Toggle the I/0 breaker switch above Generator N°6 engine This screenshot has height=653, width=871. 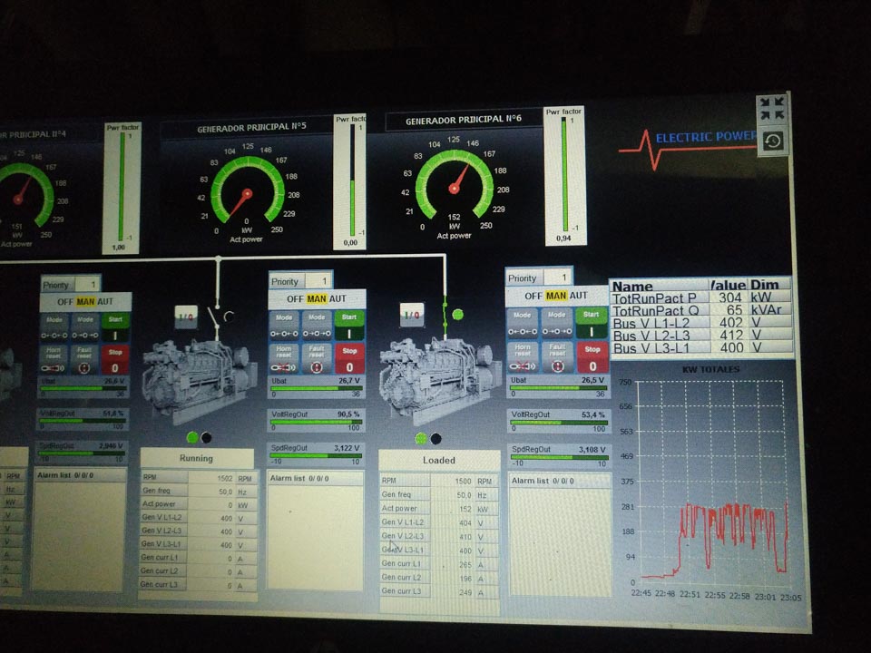[x=412, y=315]
